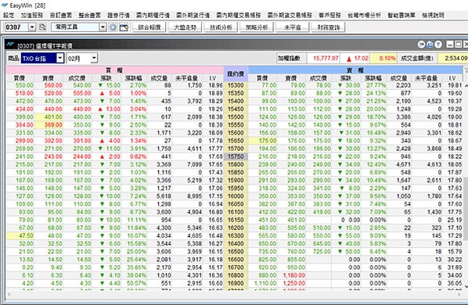This screenshot has width=468, height=305.
Task: Open the 證券行情 menu
Action: click(118, 15)
